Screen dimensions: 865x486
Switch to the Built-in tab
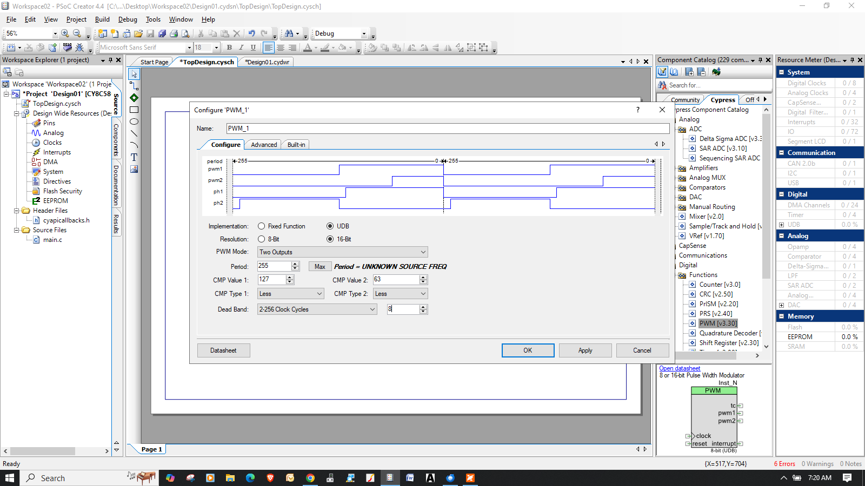point(296,145)
